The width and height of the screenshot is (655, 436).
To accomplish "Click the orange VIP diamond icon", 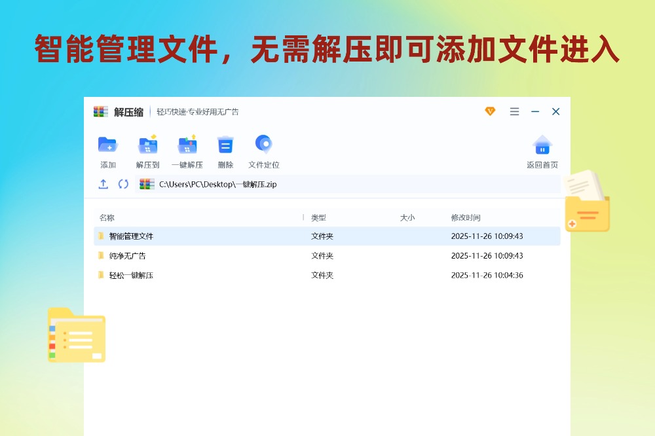I will pyautogui.click(x=490, y=111).
